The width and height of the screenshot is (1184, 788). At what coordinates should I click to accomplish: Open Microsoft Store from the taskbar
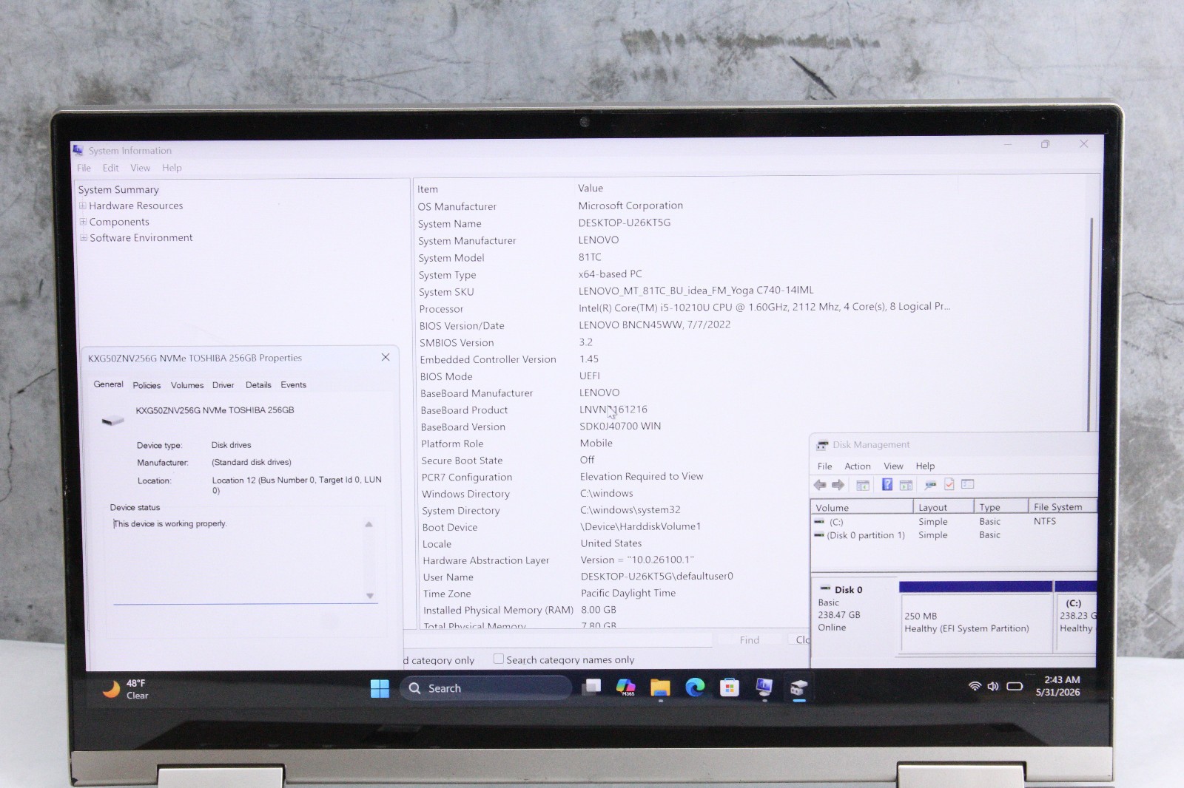point(730,688)
